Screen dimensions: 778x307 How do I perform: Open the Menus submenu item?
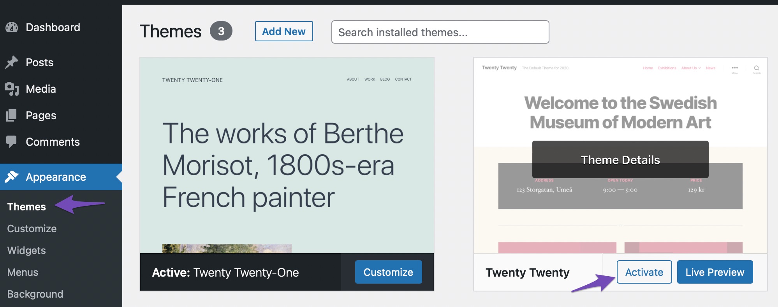pos(23,272)
